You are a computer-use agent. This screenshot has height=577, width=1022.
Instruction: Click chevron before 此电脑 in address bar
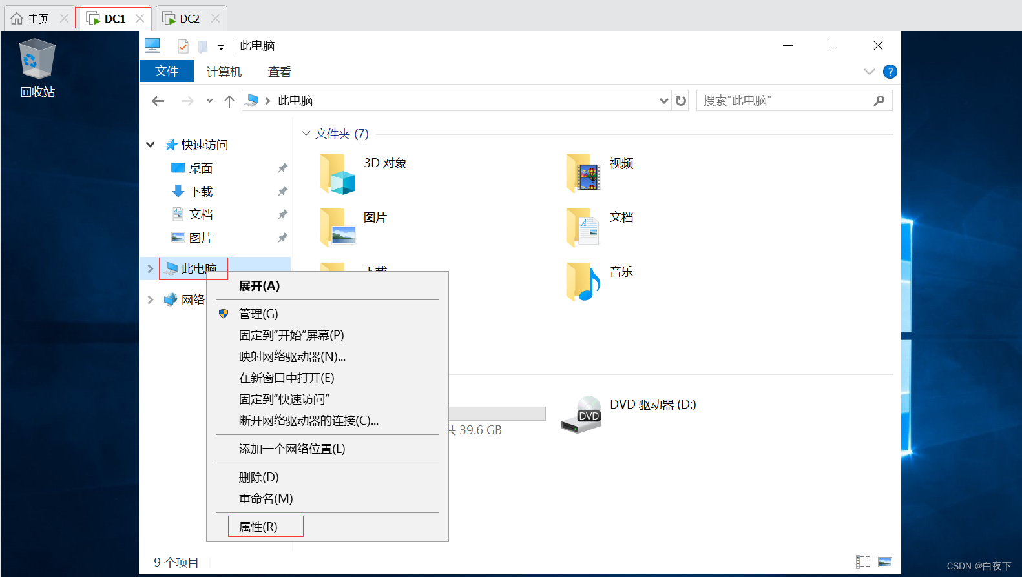tap(267, 101)
